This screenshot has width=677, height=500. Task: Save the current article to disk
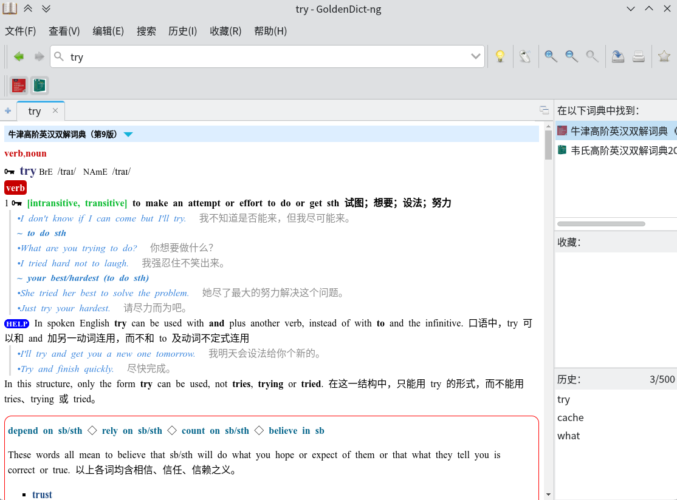tap(618, 56)
